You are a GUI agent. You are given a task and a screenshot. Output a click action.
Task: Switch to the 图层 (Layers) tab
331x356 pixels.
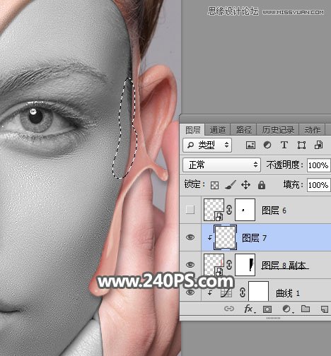coord(192,130)
